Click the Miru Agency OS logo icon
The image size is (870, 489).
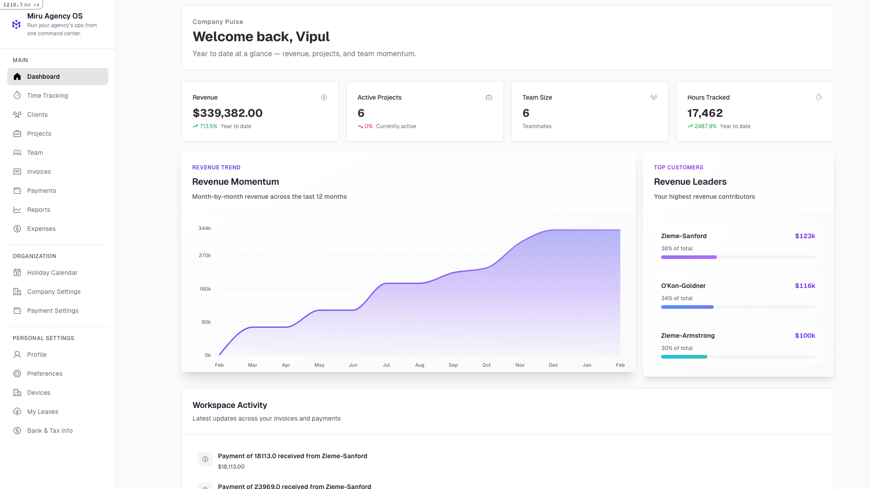tap(16, 24)
